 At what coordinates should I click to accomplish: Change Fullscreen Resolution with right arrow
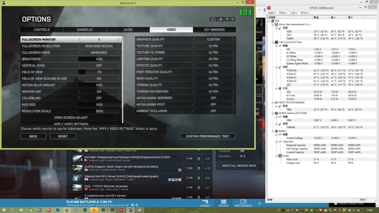[118, 46]
